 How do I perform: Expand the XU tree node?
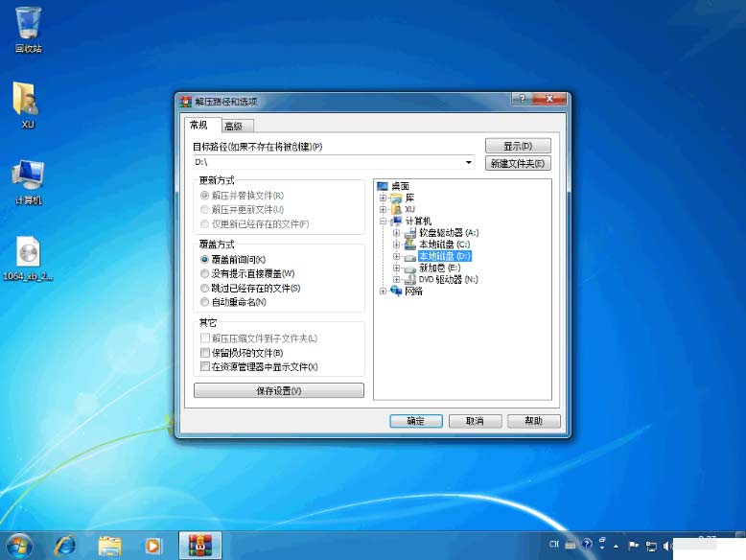pyautogui.click(x=383, y=209)
